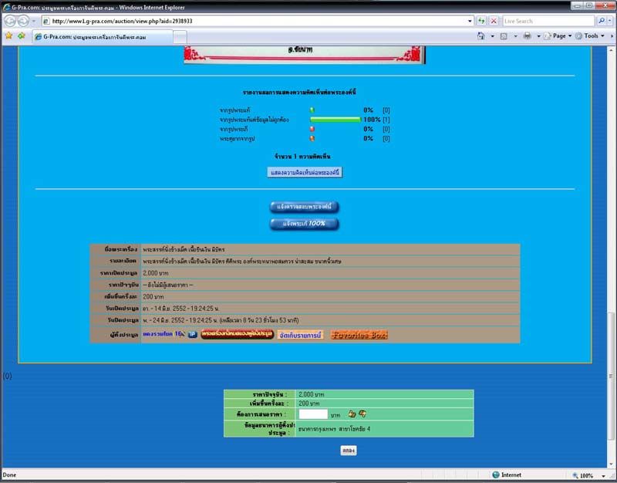Click the Favorites Box button
Image resolution: width=617 pixels, height=483 pixels.
point(359,335)
